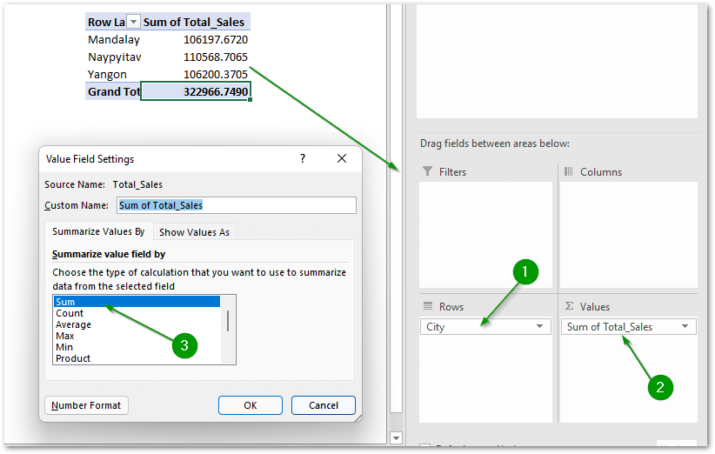
Task: Click the dialog help question mark
Action: [x=303, y=158]
